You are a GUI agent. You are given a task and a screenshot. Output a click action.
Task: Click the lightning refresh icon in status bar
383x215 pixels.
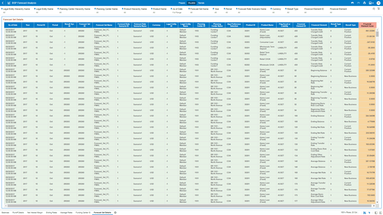tap(369, 213)
